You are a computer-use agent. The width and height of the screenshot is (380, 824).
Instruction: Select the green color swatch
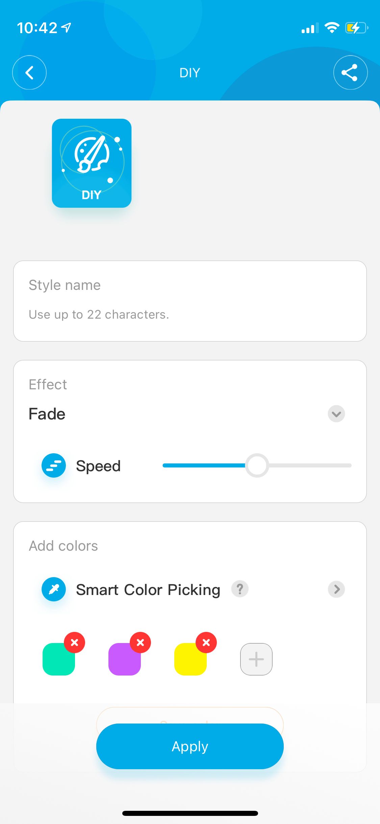click(57, 661)
